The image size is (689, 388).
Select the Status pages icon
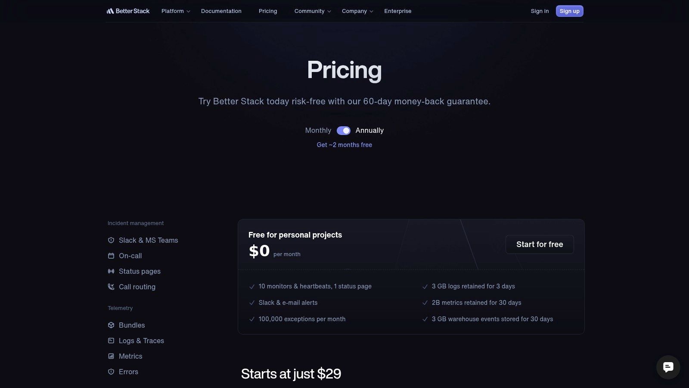(111, 271)
